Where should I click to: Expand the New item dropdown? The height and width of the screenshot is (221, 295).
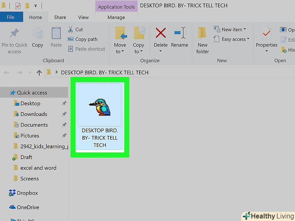coord(245,29)
